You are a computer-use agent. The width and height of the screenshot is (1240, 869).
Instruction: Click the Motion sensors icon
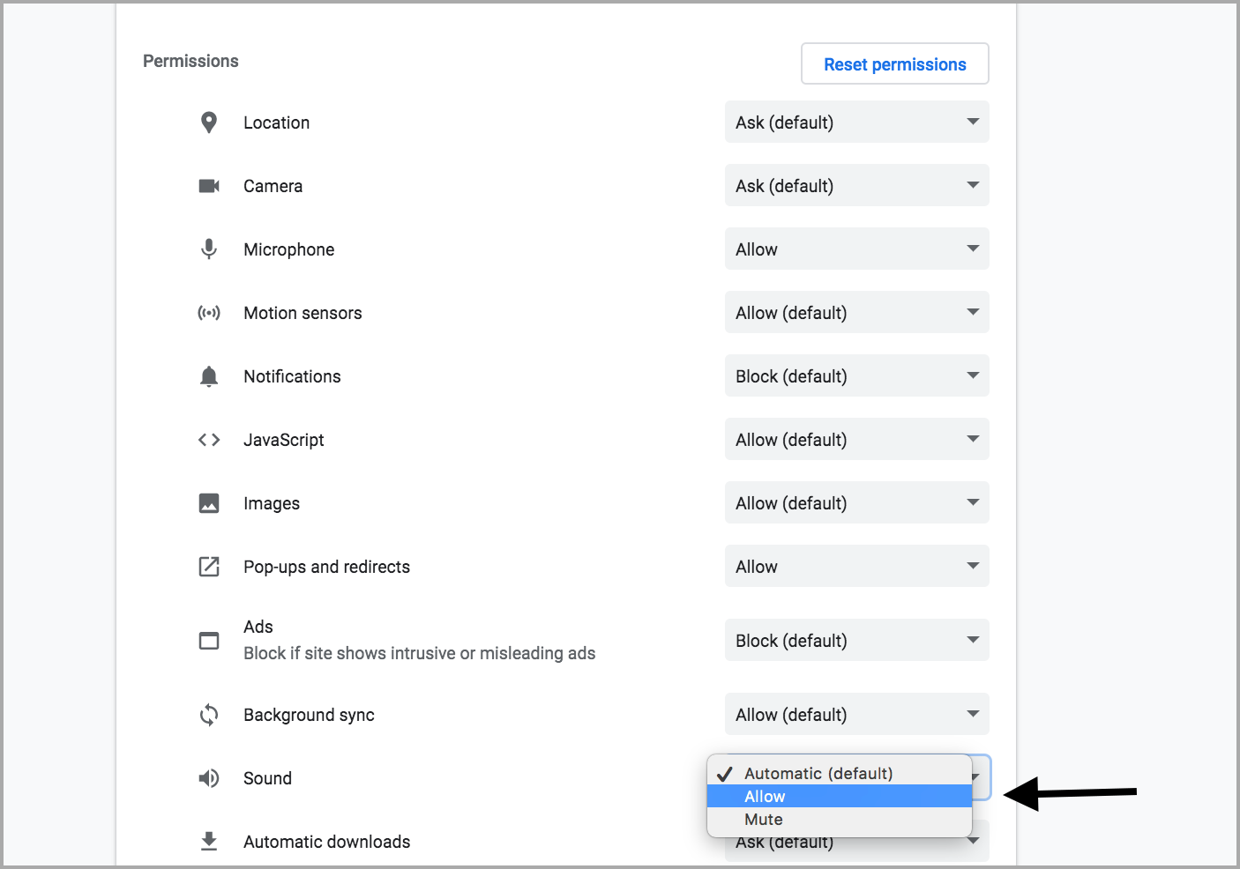(209, 313)
